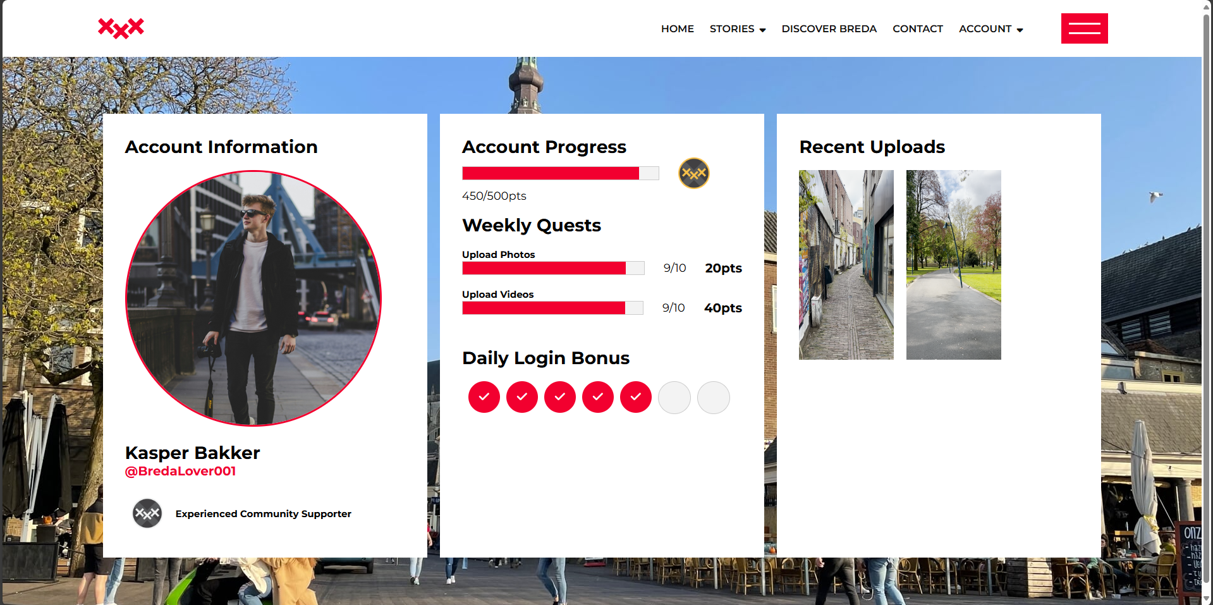Toggle the fifth checked Daily Login Bonus circle
The image size is (1213, 605).
[635, 397]
